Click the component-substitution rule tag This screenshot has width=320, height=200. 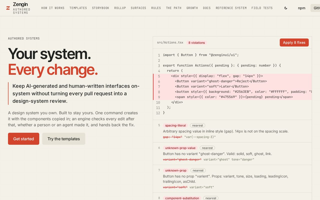coord(182,198)
